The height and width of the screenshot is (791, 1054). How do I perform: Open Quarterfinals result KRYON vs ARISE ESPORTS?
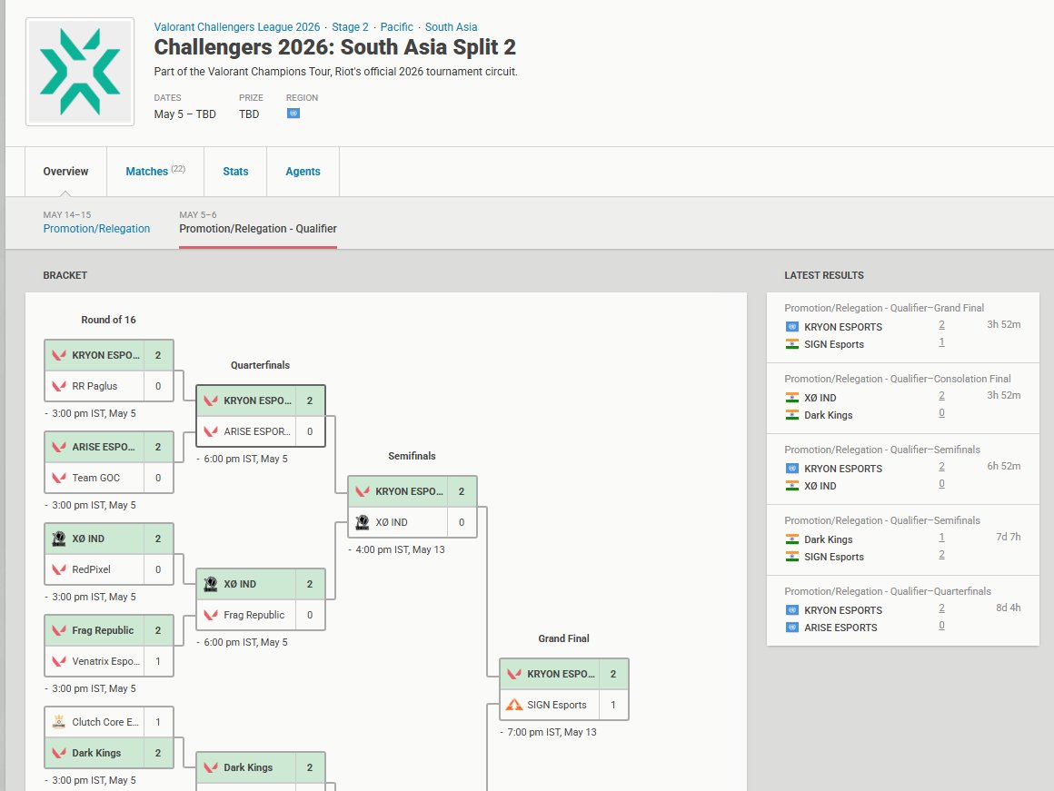pos(903,611)
